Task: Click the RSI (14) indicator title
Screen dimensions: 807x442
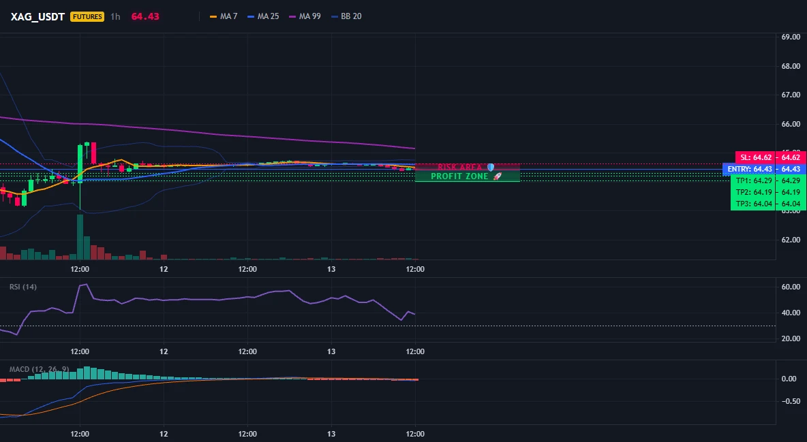Action: coord(23,287)
